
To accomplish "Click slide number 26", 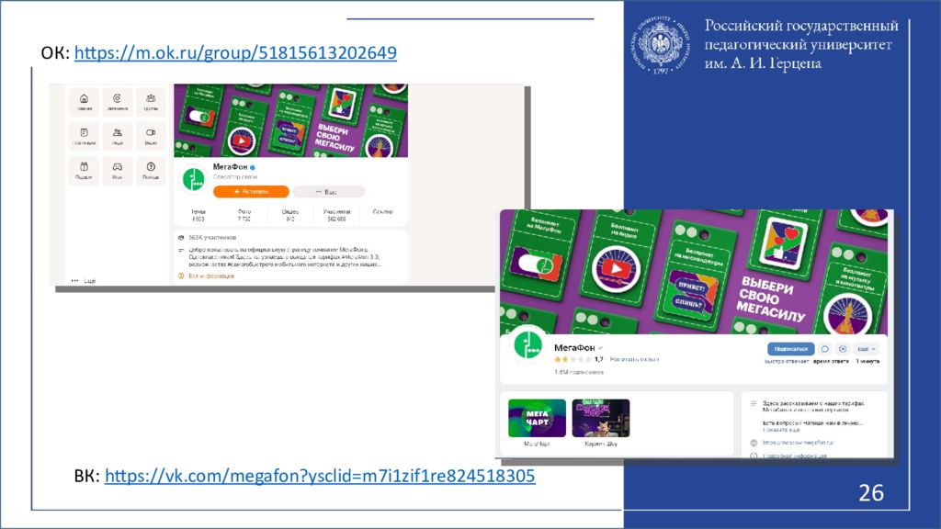I will (871, 493).
